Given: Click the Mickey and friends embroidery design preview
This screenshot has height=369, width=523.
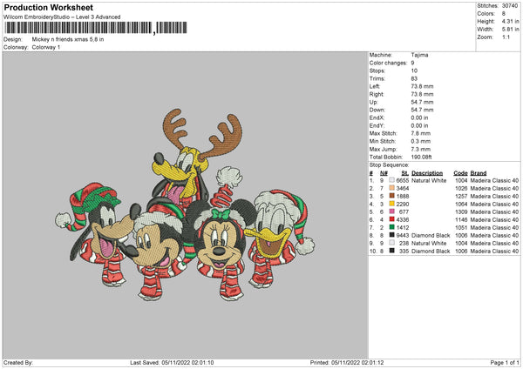Looking at the screenshot, I should 185,205.
